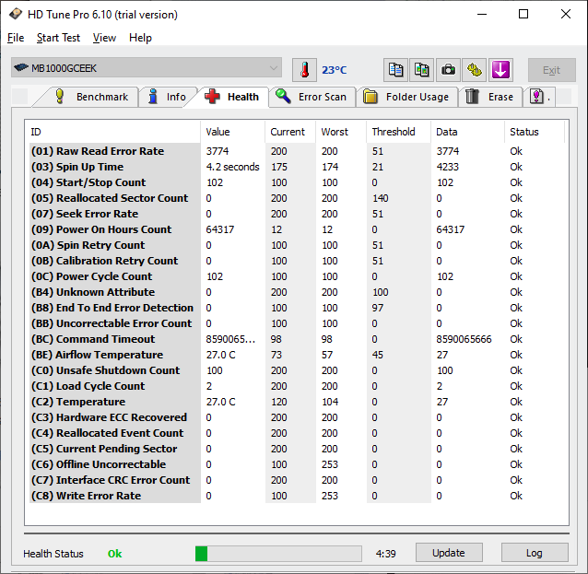588x574 pixels.
Task: Click the Folder Usage folder icon
Action: pyautogui.click(x=370, y=97)
